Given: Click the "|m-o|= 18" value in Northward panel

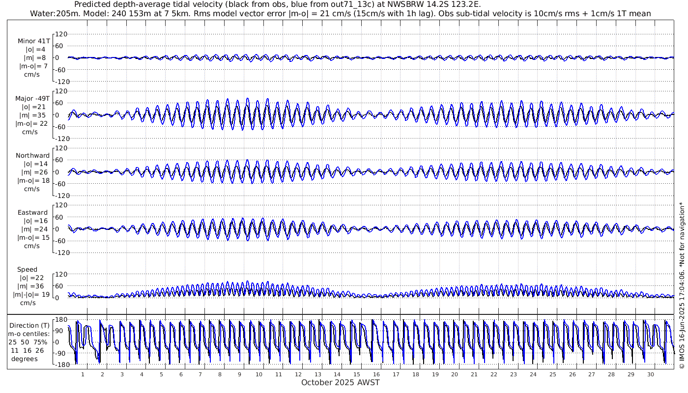Looking at the screenshot, I should coord(33,180).
